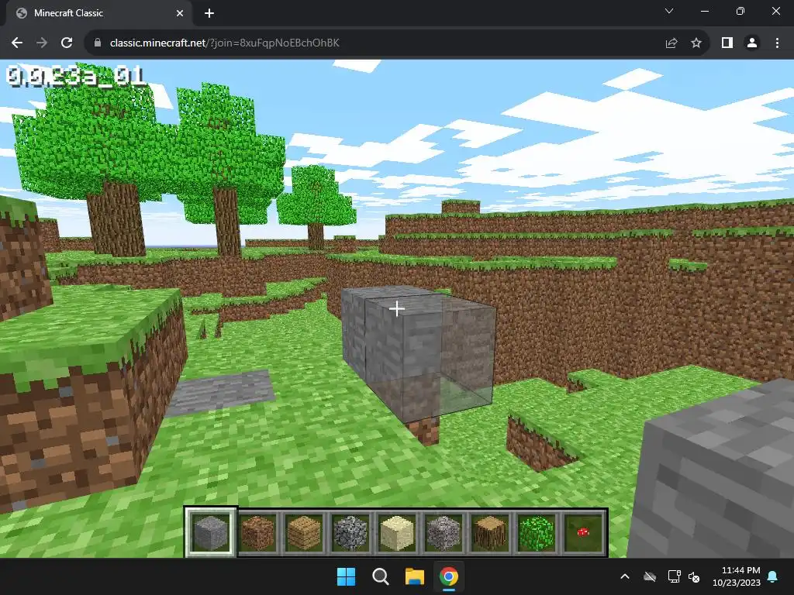
Task: Open the Chrome side panel
Action: coord(727,43)
